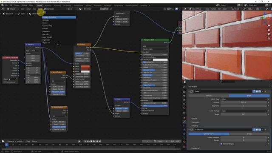Click the X axis red navigation gizmo

(x=269, y=18)
